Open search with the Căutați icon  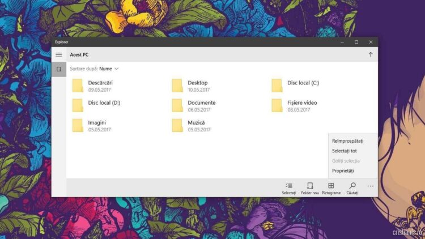click(352, 186)
